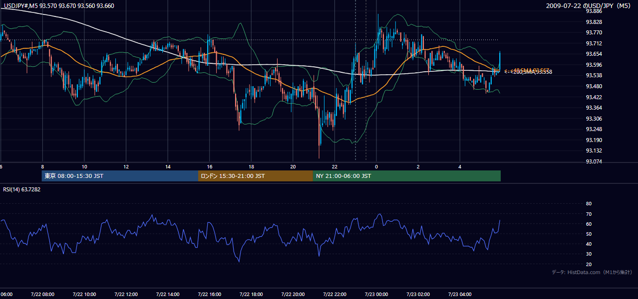Click the 7/22 18:00 bottom time label

(251, 295)
